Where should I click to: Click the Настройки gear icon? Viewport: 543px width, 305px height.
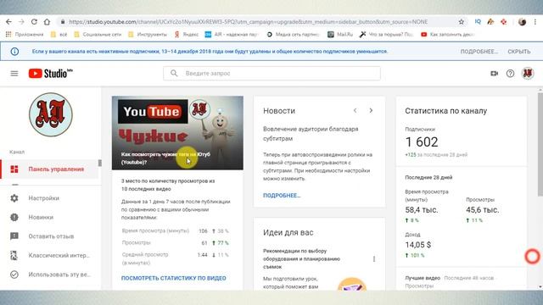[14, 198]
